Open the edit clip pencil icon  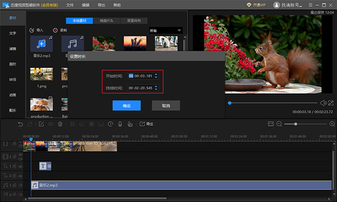click(41, 124)
